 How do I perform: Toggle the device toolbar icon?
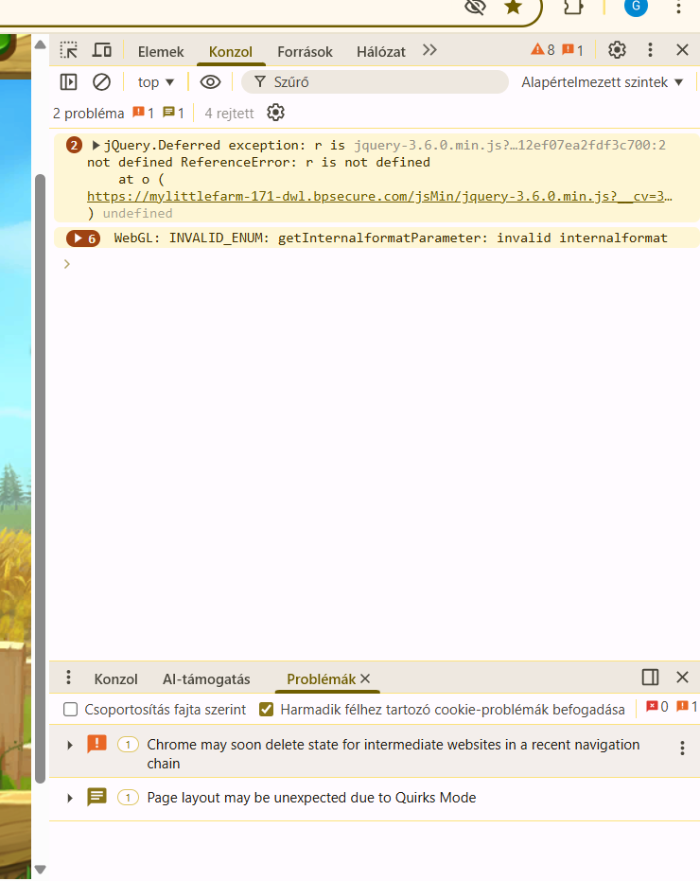(101, 50)
